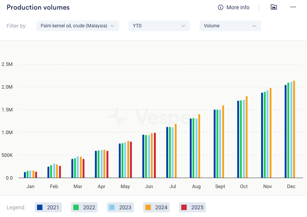The height and width of the screenshot is (217, 307).
Task: Click the green 2022 bar for November
Action: [x=265, y=135]
